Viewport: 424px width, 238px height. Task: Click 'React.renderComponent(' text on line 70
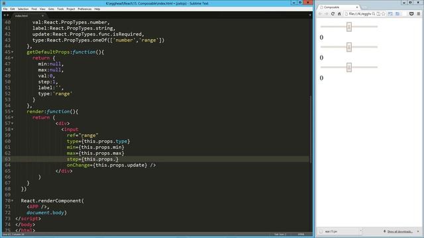[x=52, y=201]
